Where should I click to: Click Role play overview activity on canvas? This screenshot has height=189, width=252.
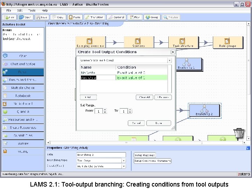click(91, 42)
